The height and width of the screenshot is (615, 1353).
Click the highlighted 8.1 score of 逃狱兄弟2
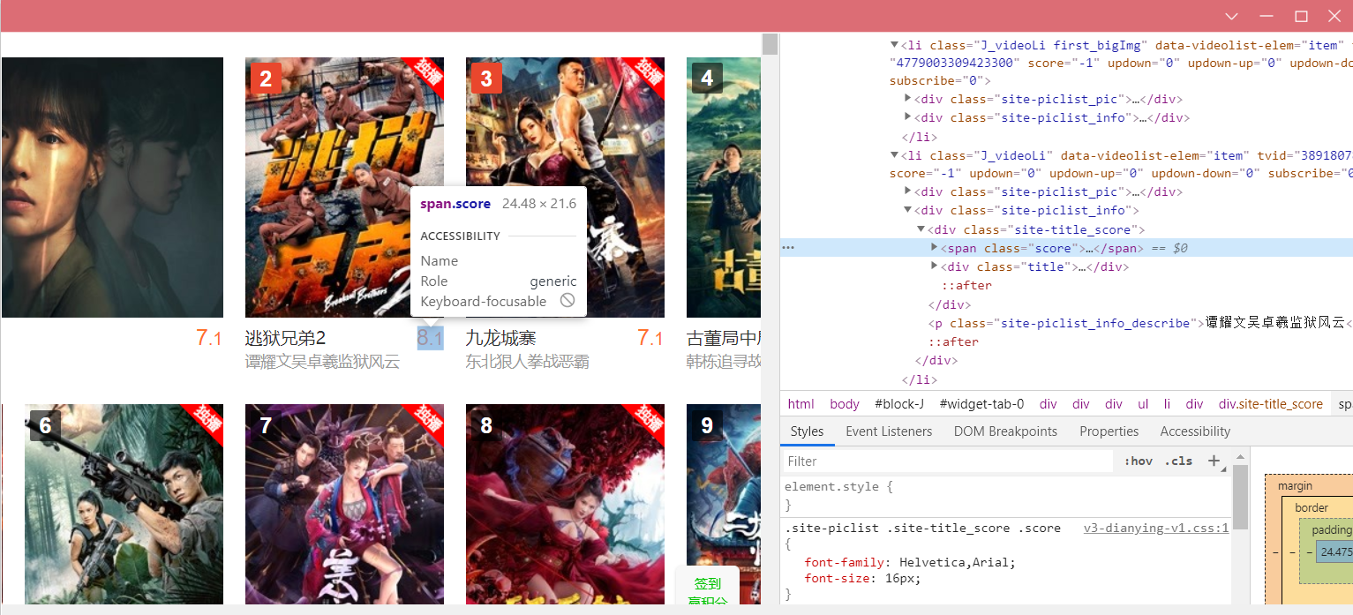tap(430, 338)
